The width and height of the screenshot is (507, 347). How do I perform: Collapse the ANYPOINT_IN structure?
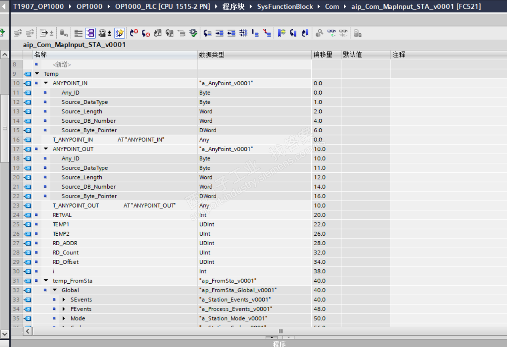(x=46, y=83)
